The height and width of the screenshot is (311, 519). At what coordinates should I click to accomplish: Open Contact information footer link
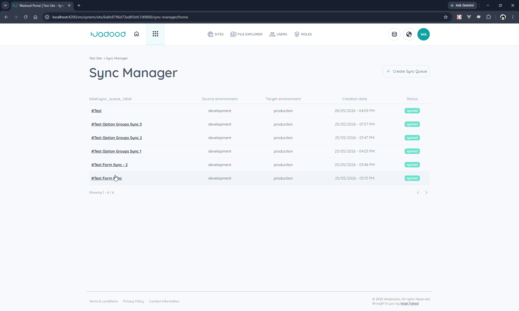click(x=164, y=301)
